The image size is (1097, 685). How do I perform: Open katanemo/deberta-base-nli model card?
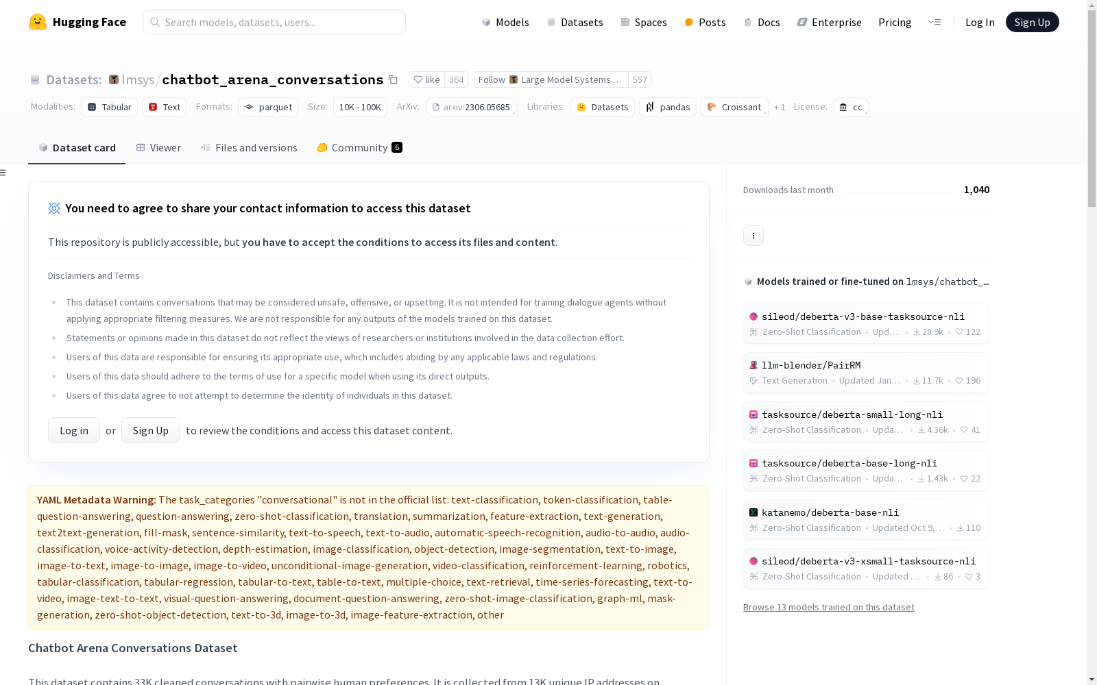(866, 520)
